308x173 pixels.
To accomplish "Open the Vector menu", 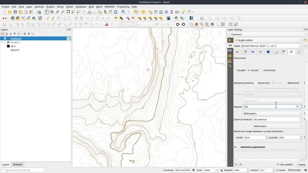I will point(60,7).
